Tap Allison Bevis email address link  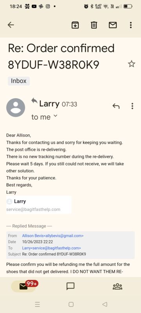pyautogui.click(x=53, y=236)
